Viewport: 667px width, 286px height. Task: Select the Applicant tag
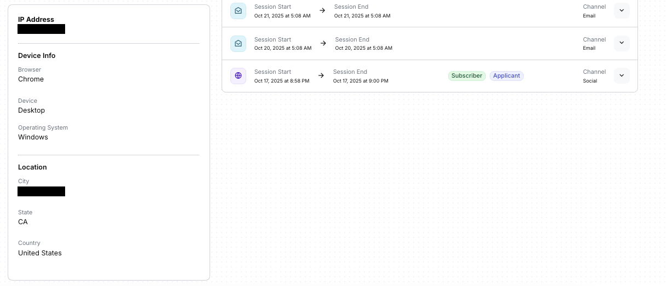pos(506,76)
